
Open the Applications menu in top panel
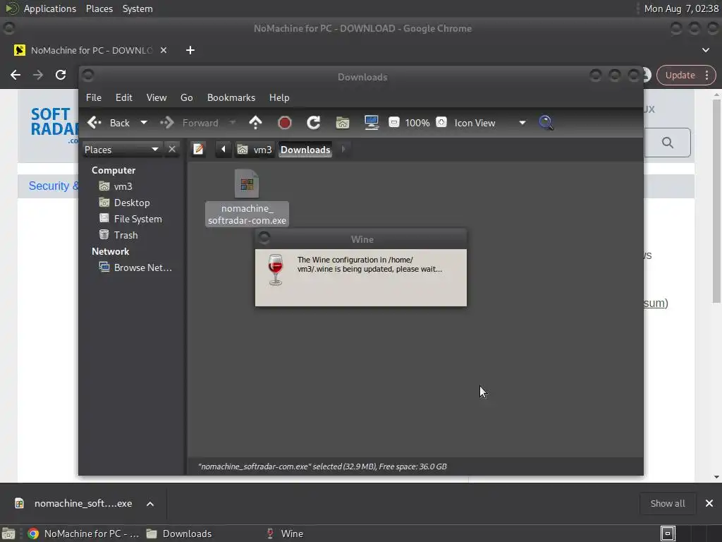coord(50,8)
